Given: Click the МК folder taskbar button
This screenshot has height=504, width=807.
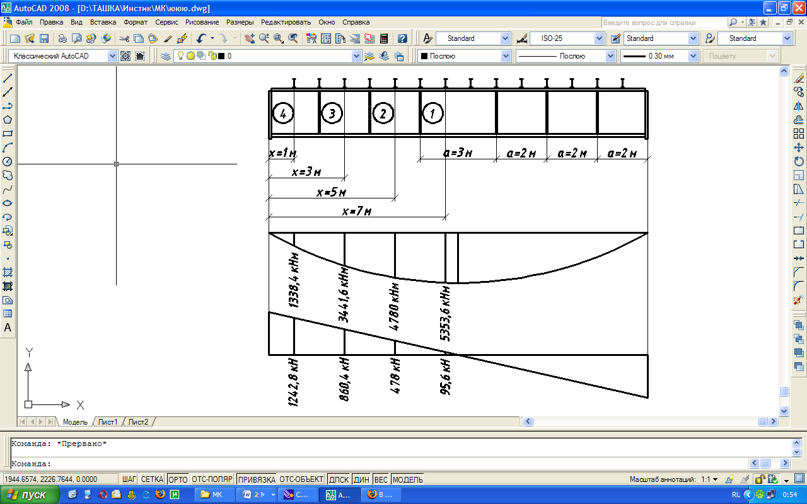Looking at the screenshot, I should tap(212, 495).
